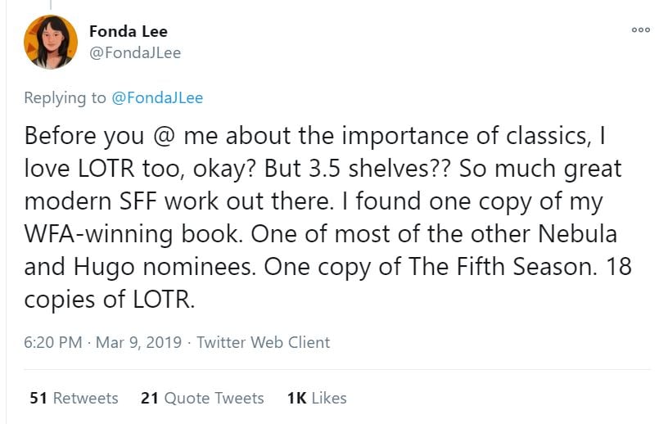The image size is (668, 424).
Task: Show the 1K Likes list
Action: [317, 398]
